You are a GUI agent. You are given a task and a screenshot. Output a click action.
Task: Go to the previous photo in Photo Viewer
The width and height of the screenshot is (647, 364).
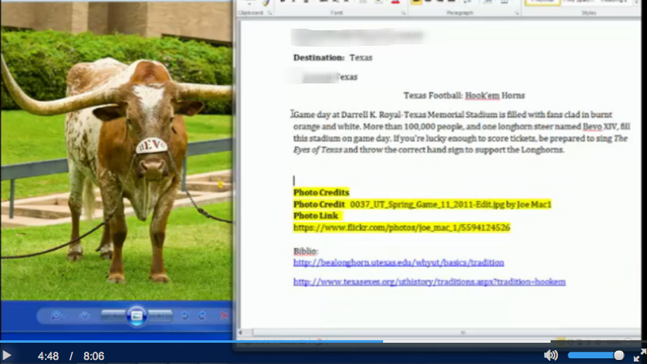click(113, 316)
